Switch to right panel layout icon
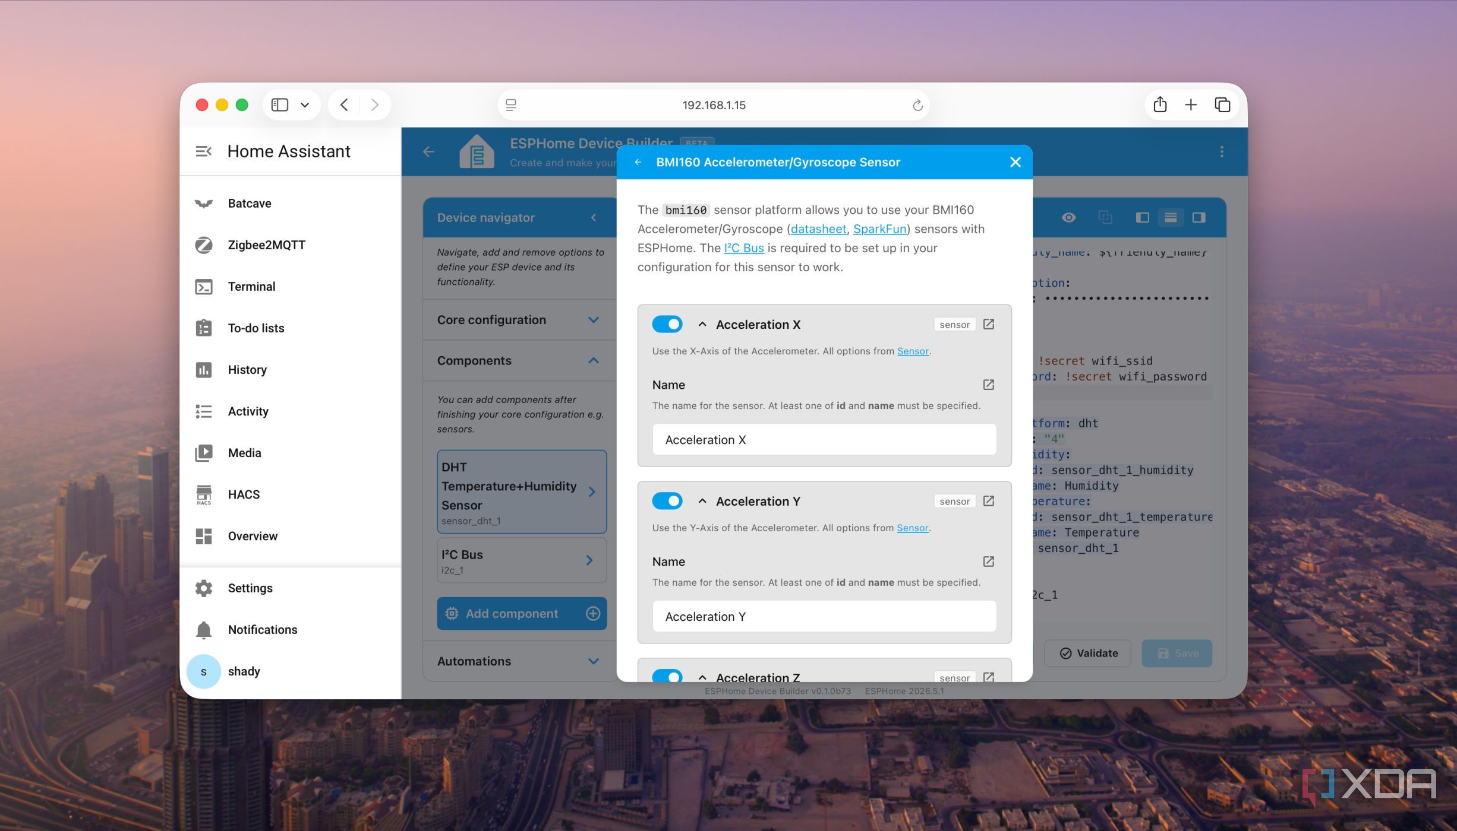The height and width of the screenshot is (831, 1457). 1199,217
